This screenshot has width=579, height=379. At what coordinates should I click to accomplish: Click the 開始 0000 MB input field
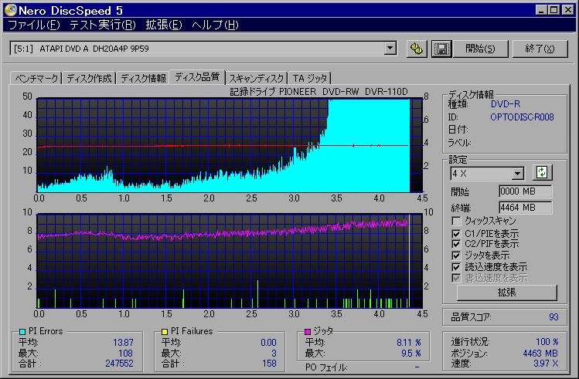point(526,191)
